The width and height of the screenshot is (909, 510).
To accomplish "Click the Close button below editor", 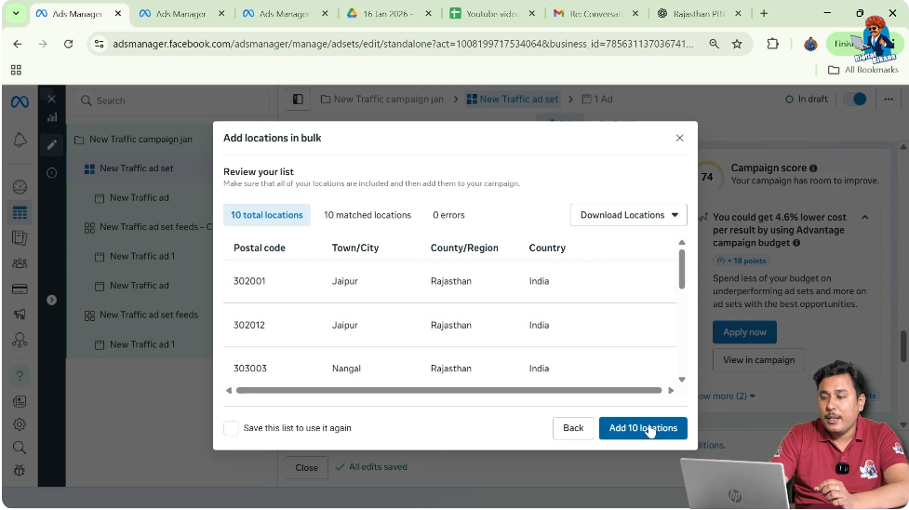I will [306, 467].
